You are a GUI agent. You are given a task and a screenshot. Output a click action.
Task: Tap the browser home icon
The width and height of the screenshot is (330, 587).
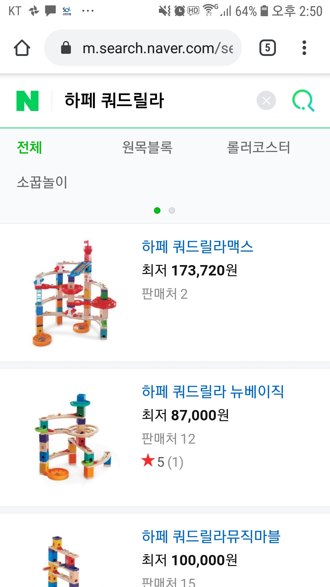coord(22,48)
